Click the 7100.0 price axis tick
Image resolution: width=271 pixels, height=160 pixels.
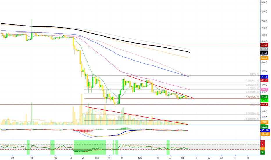click(264, 28)
